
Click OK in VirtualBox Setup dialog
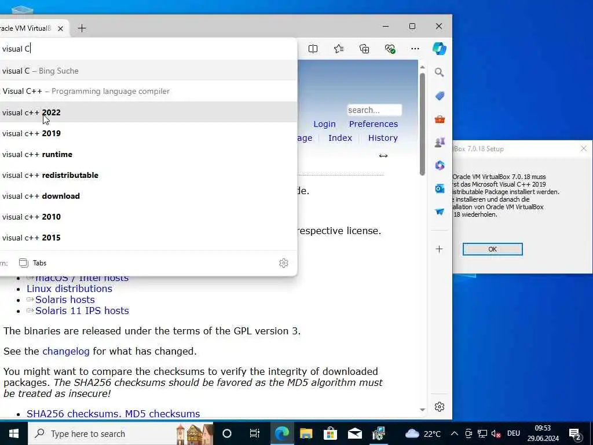(492, 249)
